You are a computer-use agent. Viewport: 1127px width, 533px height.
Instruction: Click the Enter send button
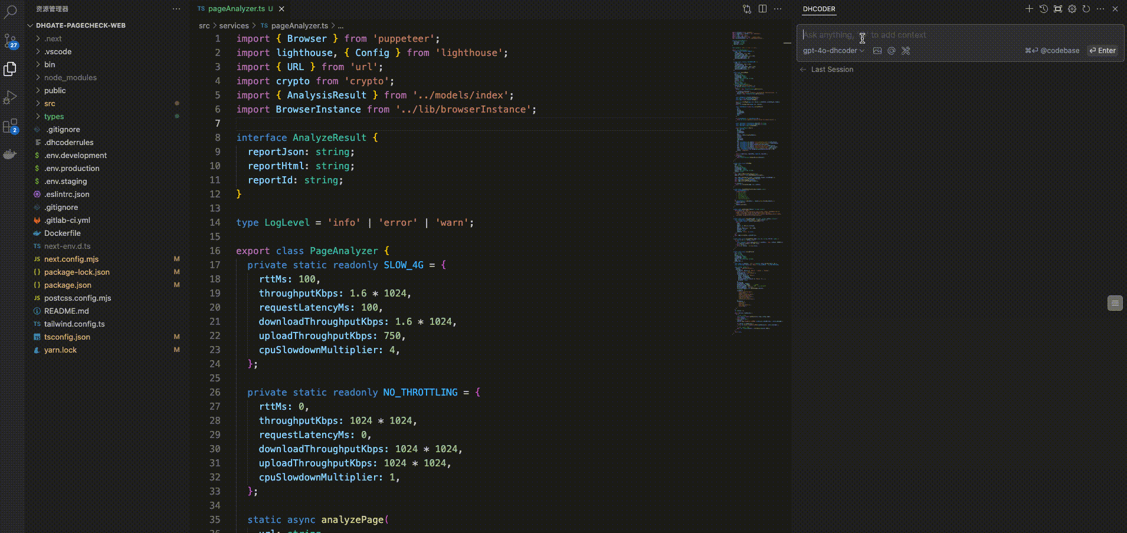(1103, 51)
